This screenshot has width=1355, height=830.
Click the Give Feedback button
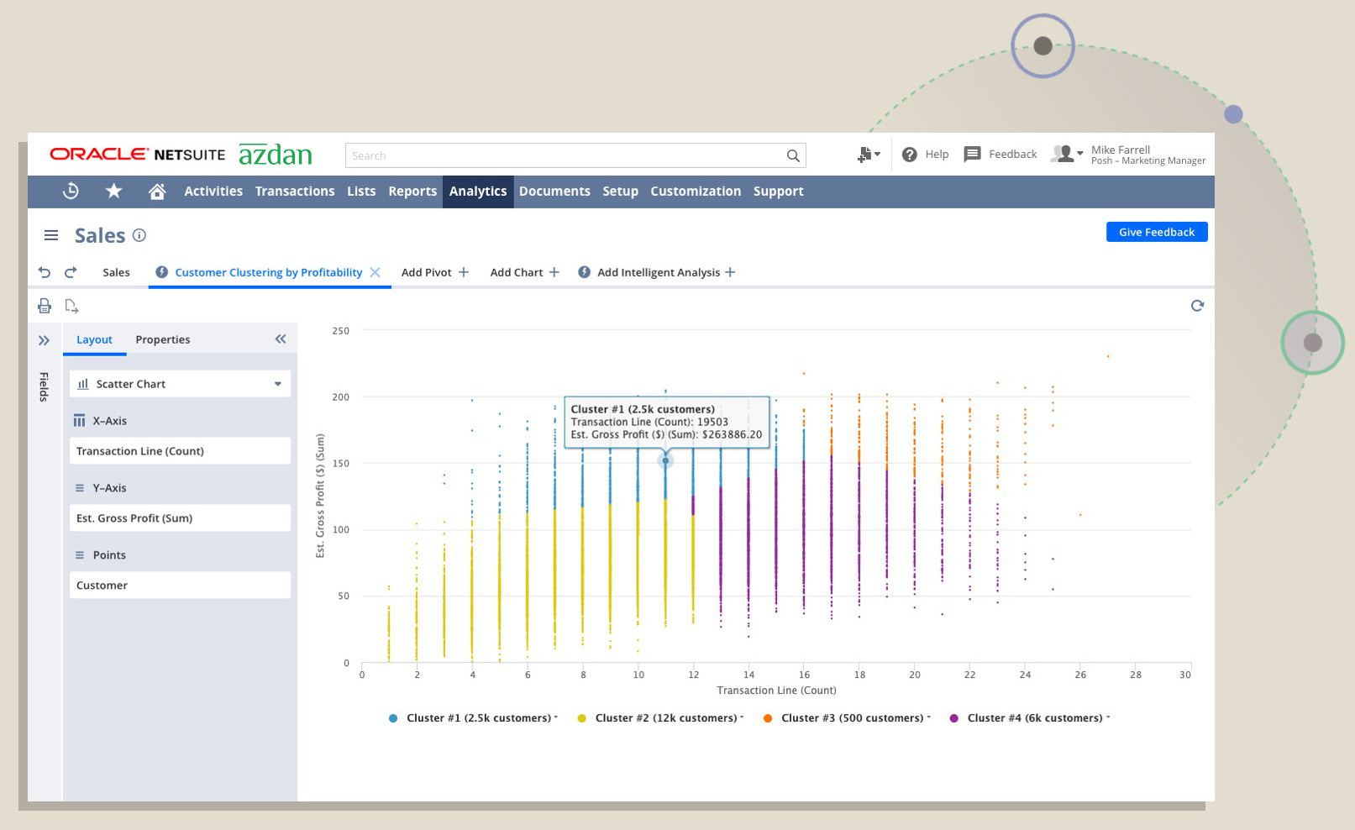pyautogui.click(x=1157, y=232)
